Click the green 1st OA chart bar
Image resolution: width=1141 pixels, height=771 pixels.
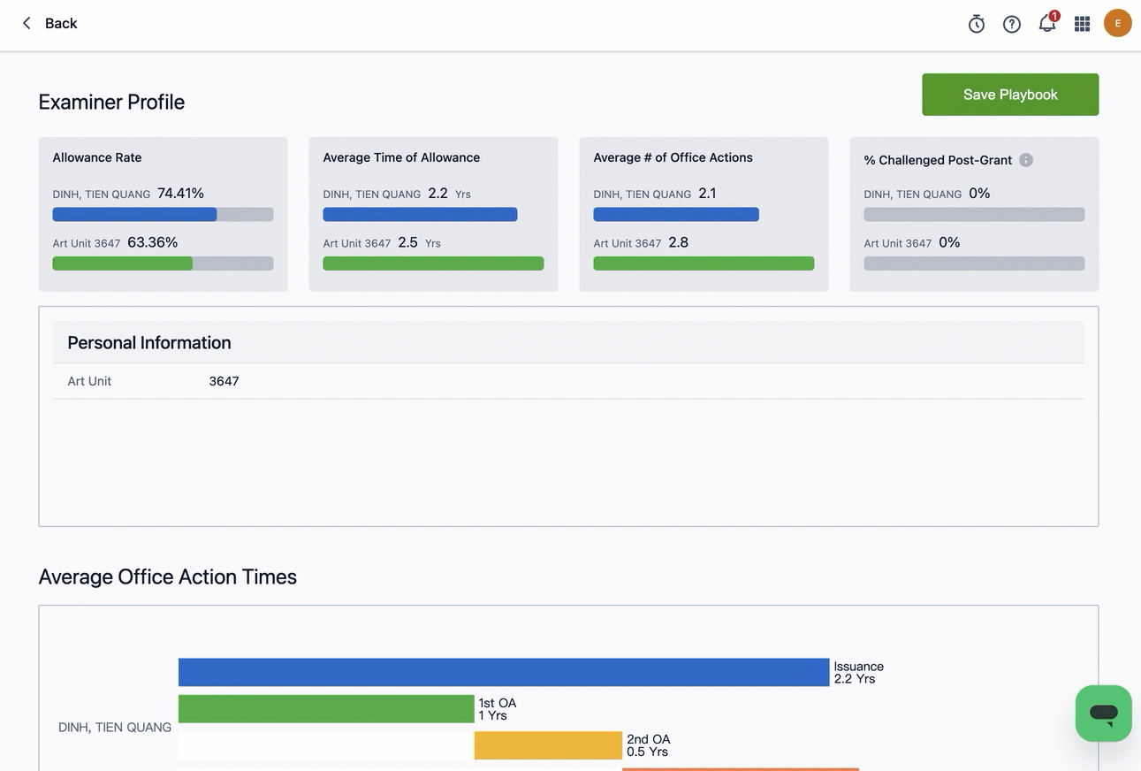(x=326, y=709)
